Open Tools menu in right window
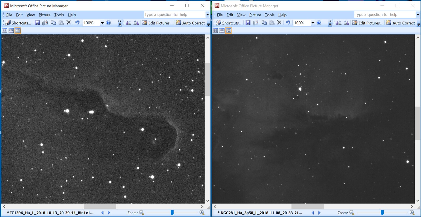The width and height of the screenshot is (421, 217). (270, 15)
